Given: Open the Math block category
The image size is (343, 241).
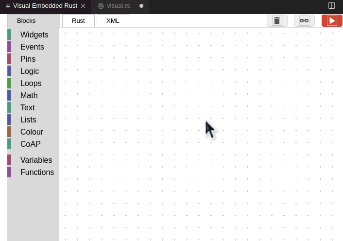Looking at the screenshot, I should point(29,96).
